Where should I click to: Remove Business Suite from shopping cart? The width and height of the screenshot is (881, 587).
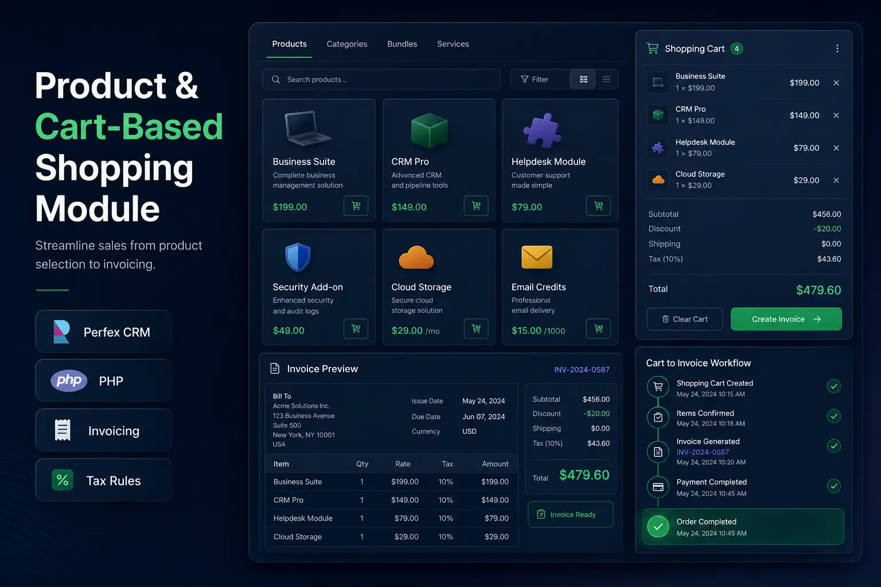836,83
